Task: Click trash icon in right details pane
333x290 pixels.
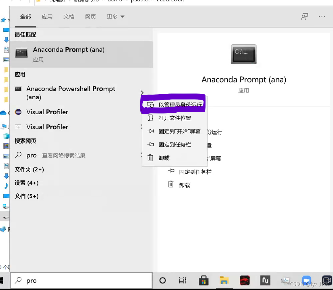Action: coord(171,184)
